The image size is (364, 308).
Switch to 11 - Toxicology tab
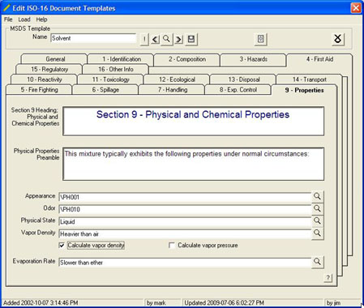pyautogui.click(x=110, y=79)
